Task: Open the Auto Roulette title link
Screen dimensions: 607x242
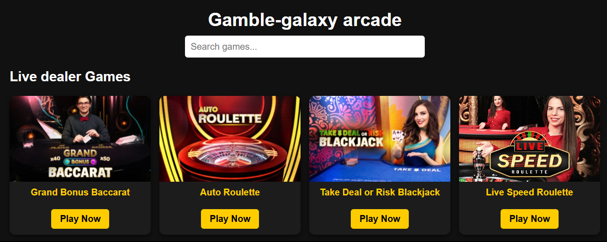Action: pyautogui.click(x=230, y=192)
